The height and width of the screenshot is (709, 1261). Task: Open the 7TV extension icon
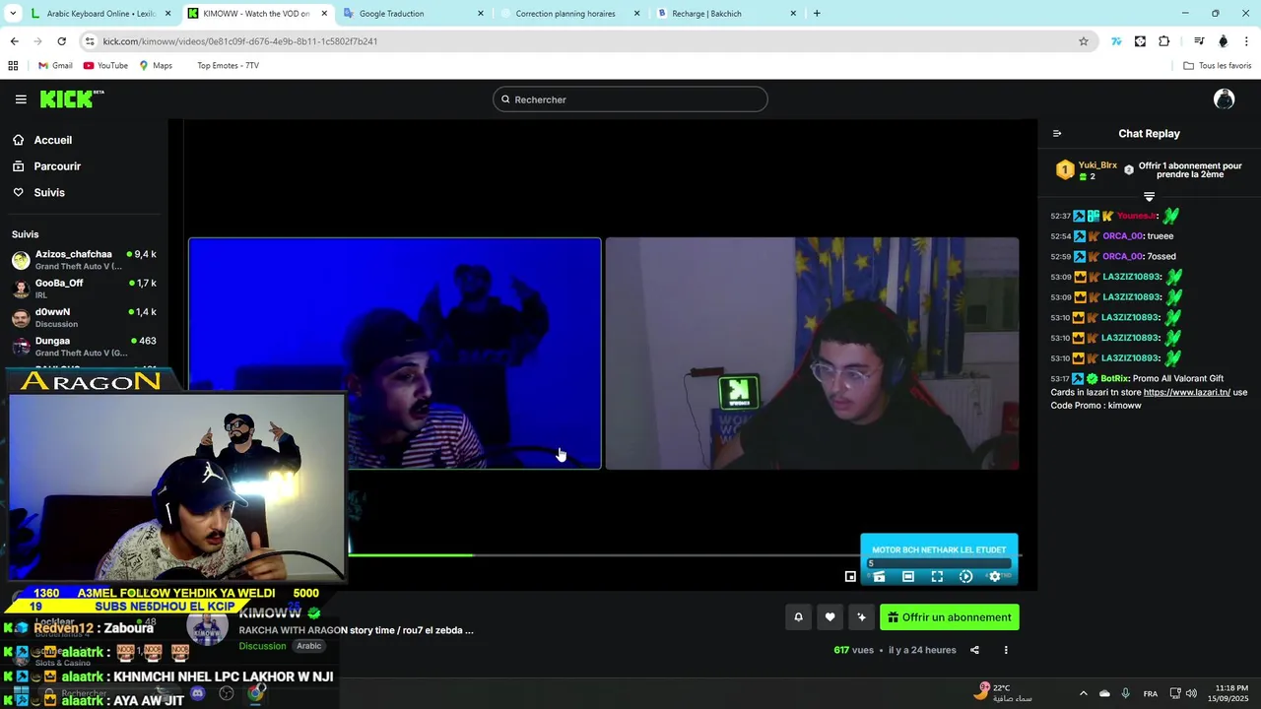coord(1116,41)
